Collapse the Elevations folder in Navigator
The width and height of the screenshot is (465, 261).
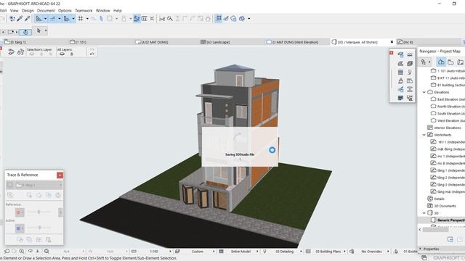[424, 92]
